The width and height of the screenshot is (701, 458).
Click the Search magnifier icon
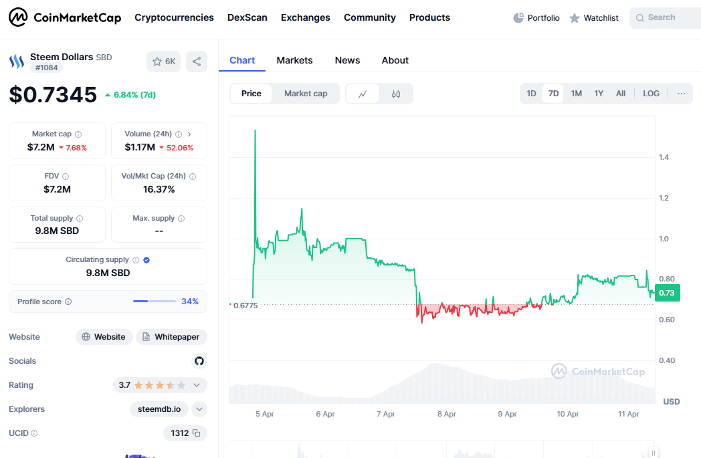(x=639, y=18)
